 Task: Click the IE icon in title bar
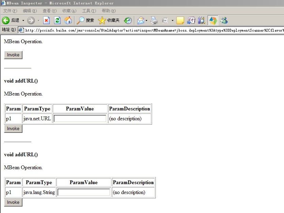coord(3,3)
